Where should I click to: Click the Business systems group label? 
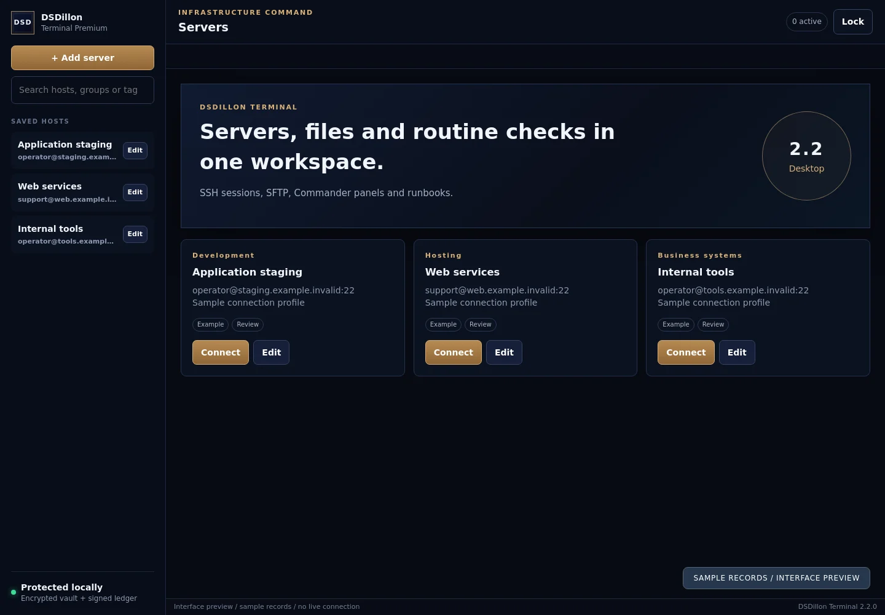[x=699, y=255]
